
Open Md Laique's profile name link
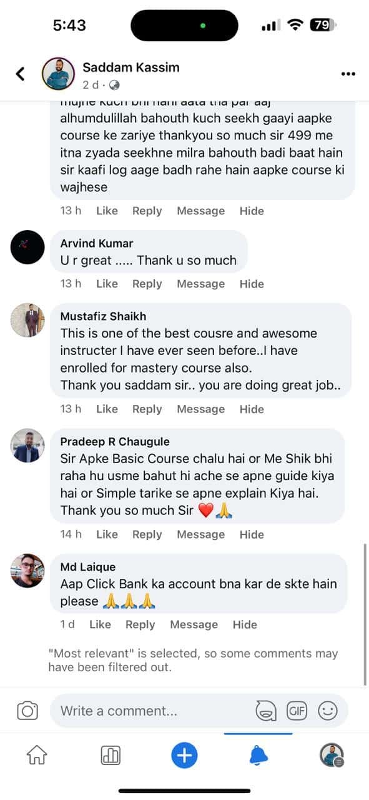(87, 567)
